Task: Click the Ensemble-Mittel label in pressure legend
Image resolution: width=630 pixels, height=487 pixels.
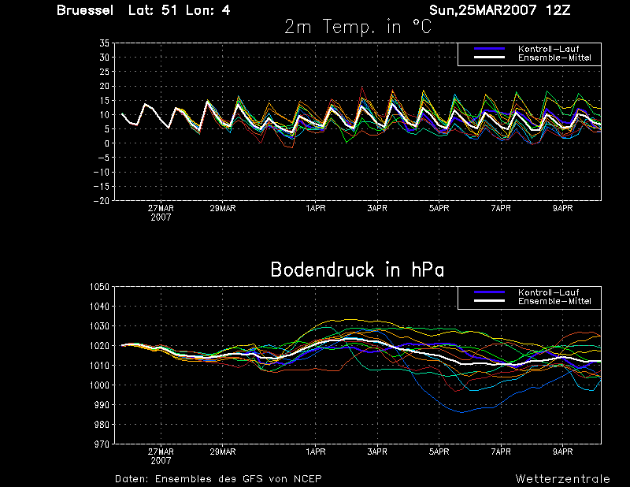Action: click(x=554, y=301)
